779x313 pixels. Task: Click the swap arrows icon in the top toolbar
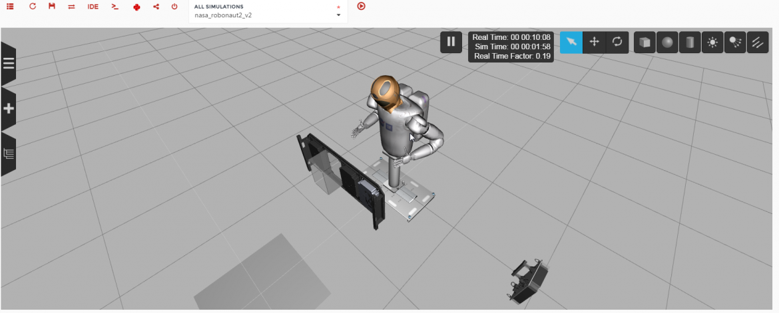tap(71, 7)
